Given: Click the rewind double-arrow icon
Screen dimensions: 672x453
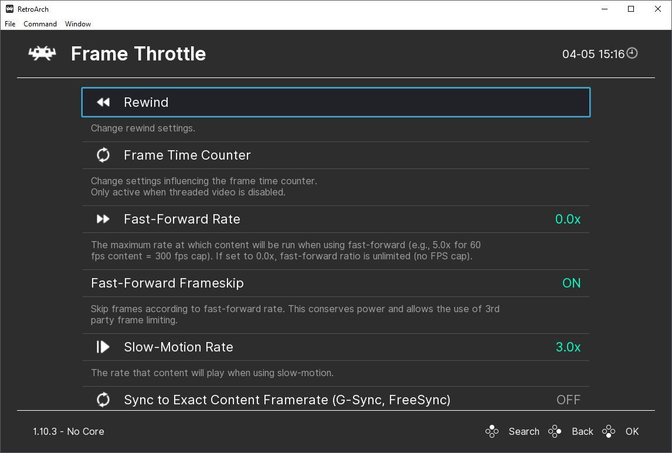Looking at the screenshot, I should coord(103,102).
